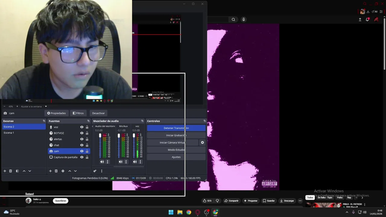The height and width of the screenshot is (217, 386).
Task: Open source properties gear in the Fuentes toolbar
Action: (63, 171)
